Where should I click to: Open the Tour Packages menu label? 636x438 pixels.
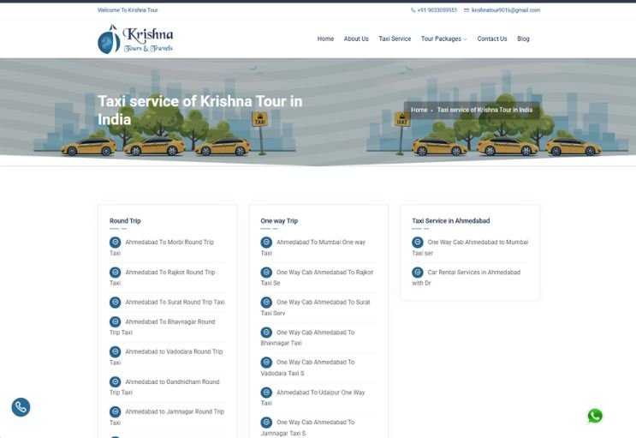(441, 39)
